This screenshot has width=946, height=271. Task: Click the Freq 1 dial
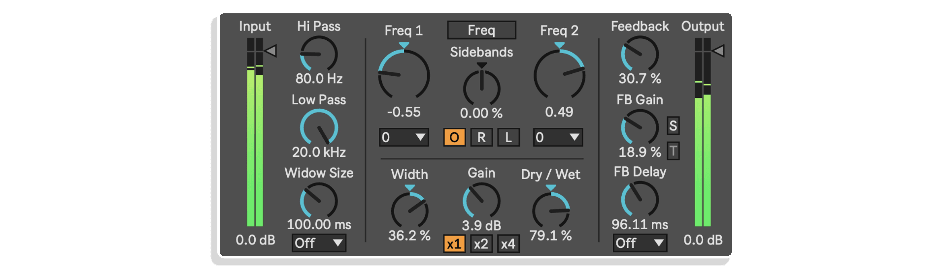pos(404,75)
